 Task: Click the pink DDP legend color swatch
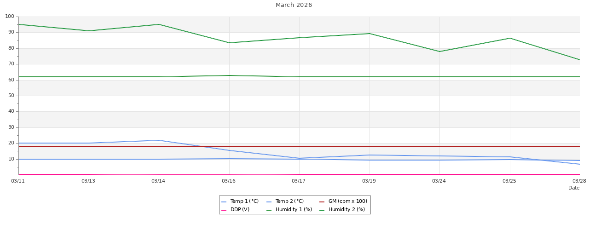tap(224, 210)
